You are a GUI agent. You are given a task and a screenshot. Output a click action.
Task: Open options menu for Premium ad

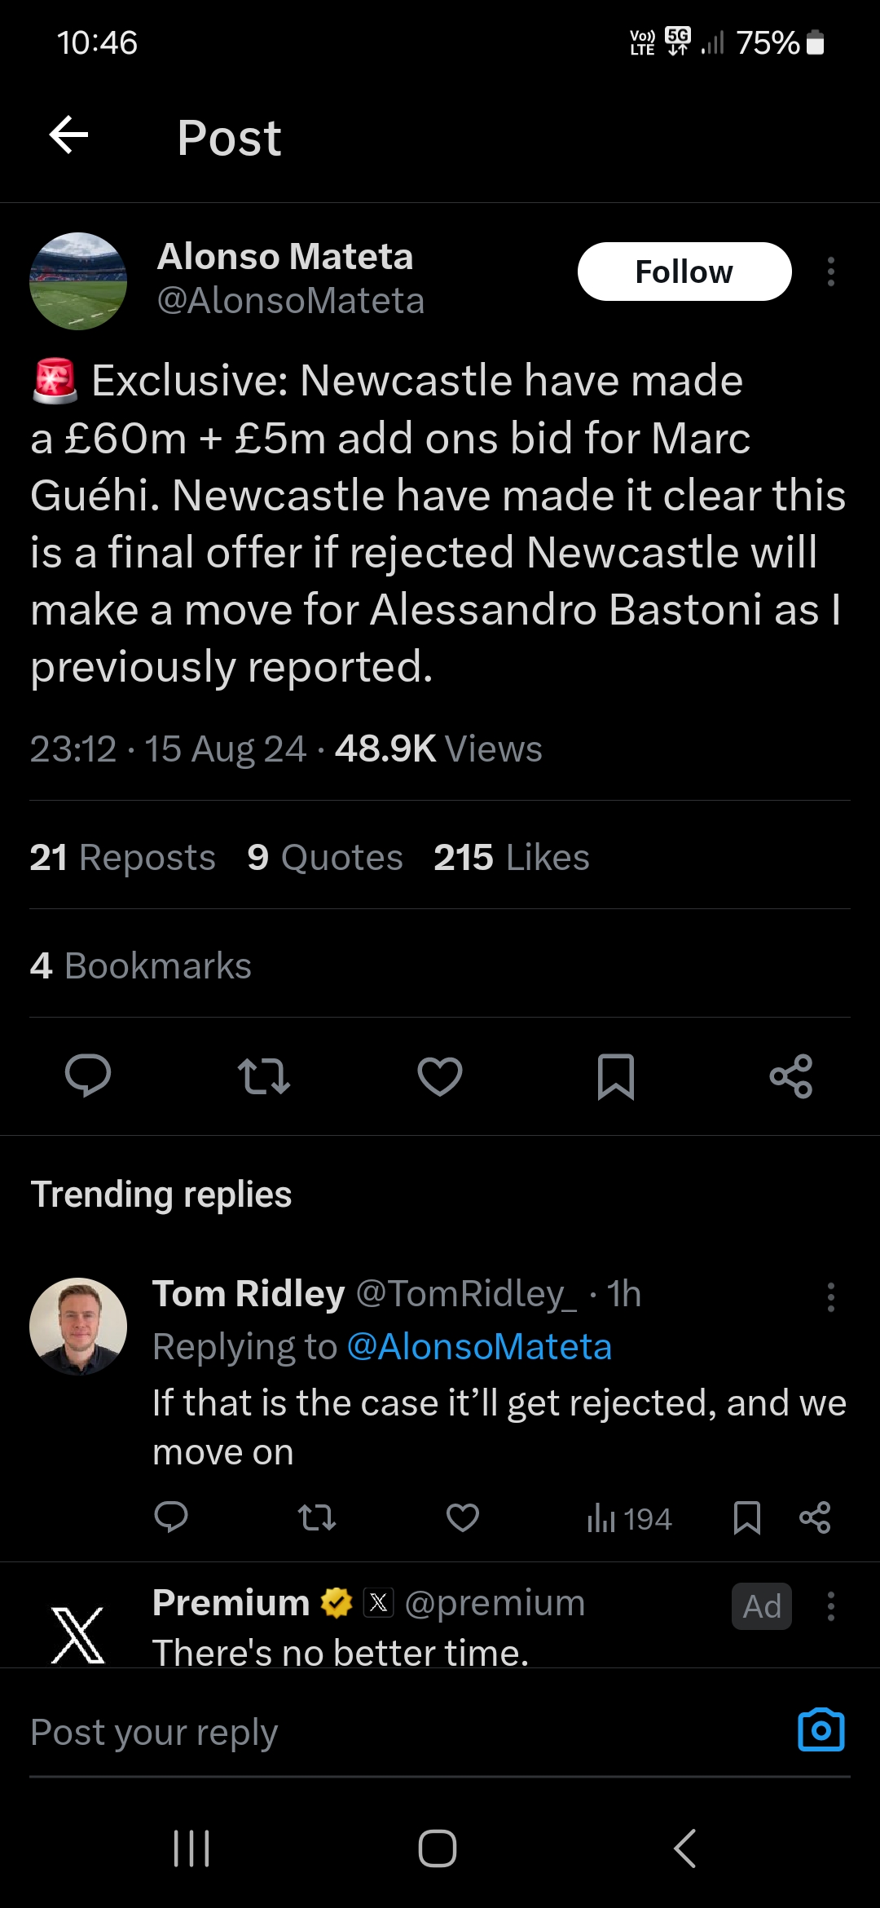coord(830,1606)
